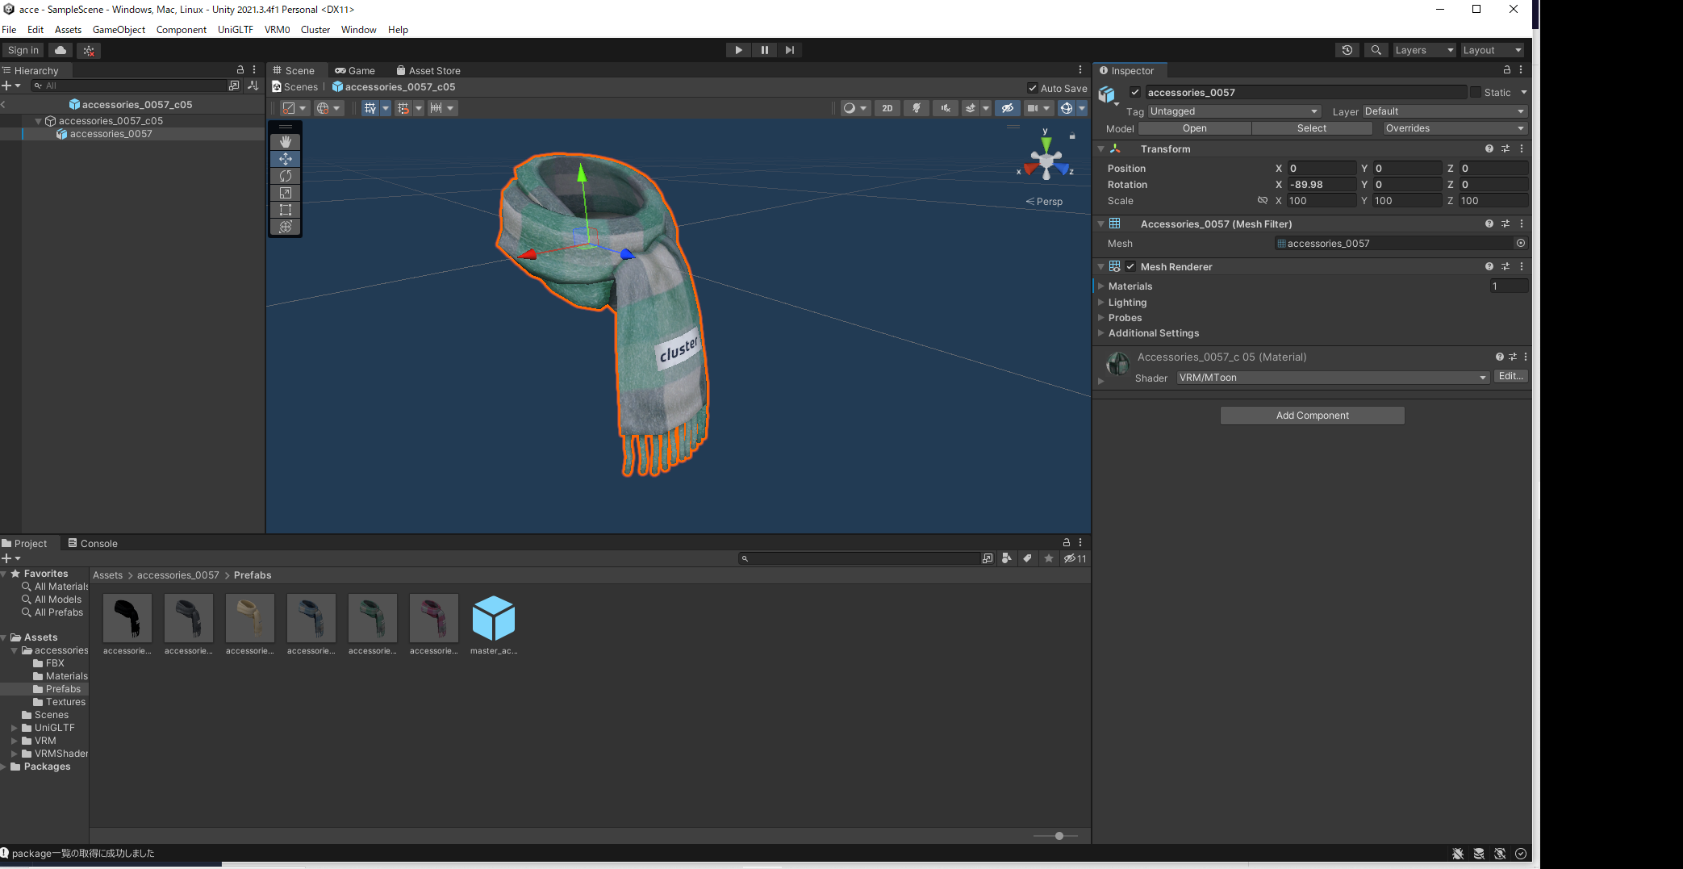The height and width of the screenshot is (869, 1683).
Task: Save search as favorite star
Action: pyautogui.click(x=1049, y=558)
